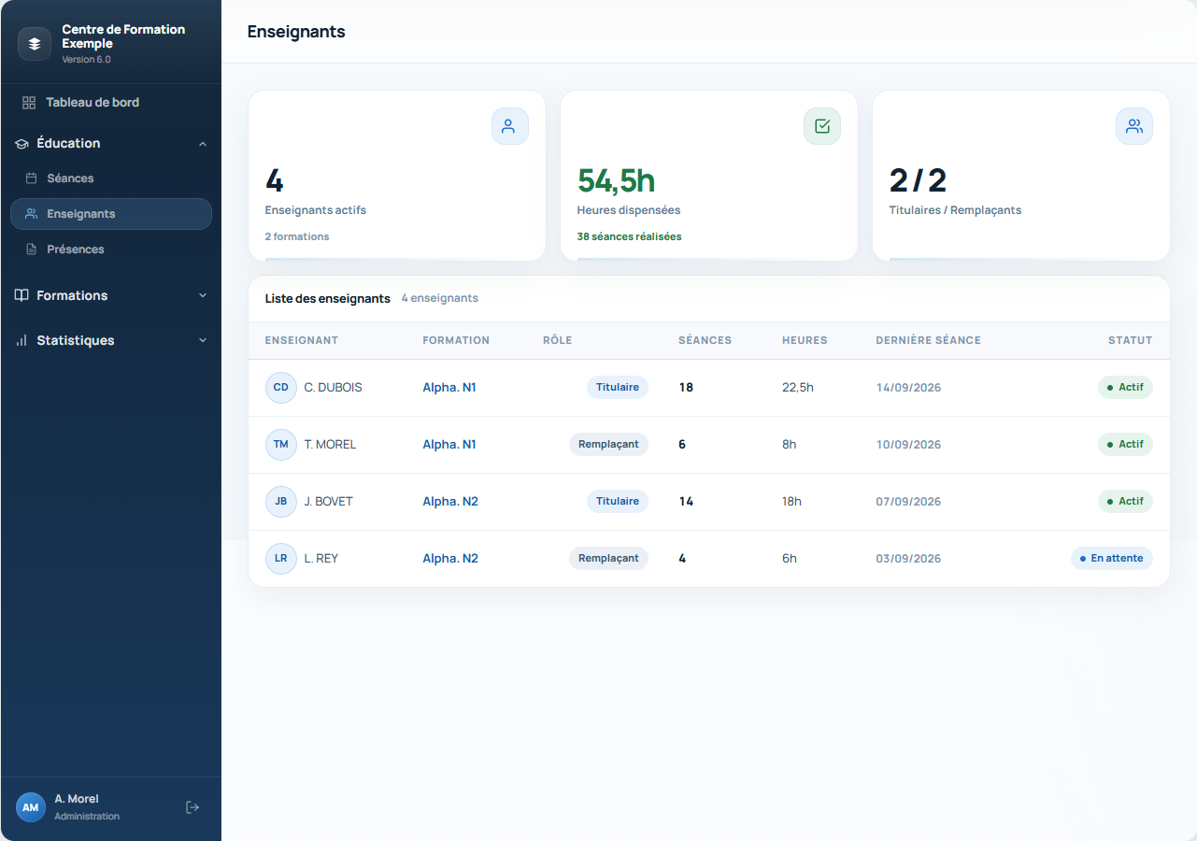This screenshot has width=1197, height=841.
Task: Click the Remplaçant badge for T. MOREL
Action: [x=608, y=445]
